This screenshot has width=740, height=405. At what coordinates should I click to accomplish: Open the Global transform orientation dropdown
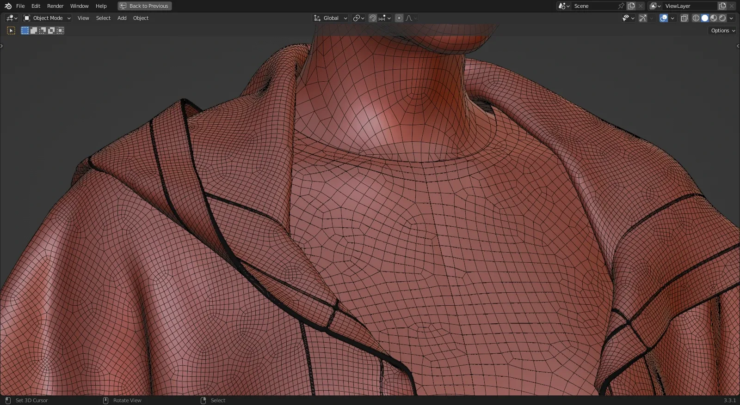click(x=330, y=18)
